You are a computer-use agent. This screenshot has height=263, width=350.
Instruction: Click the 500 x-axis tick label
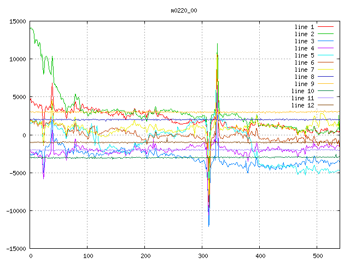317,256
